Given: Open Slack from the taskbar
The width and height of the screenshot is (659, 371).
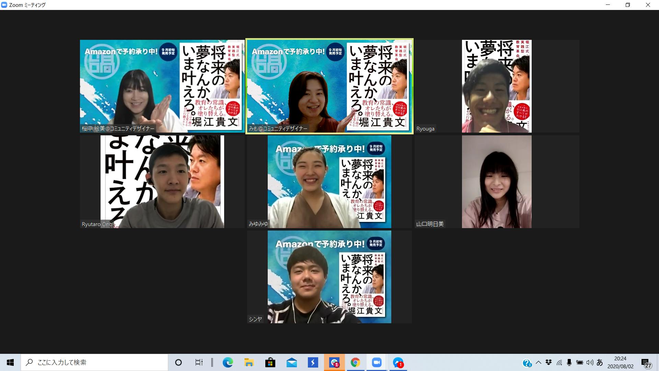Looking at the screenshot, I should pos(334,363).
